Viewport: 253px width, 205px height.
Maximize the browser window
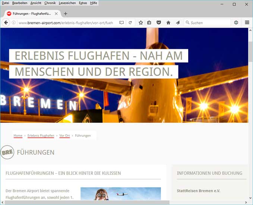234,4
